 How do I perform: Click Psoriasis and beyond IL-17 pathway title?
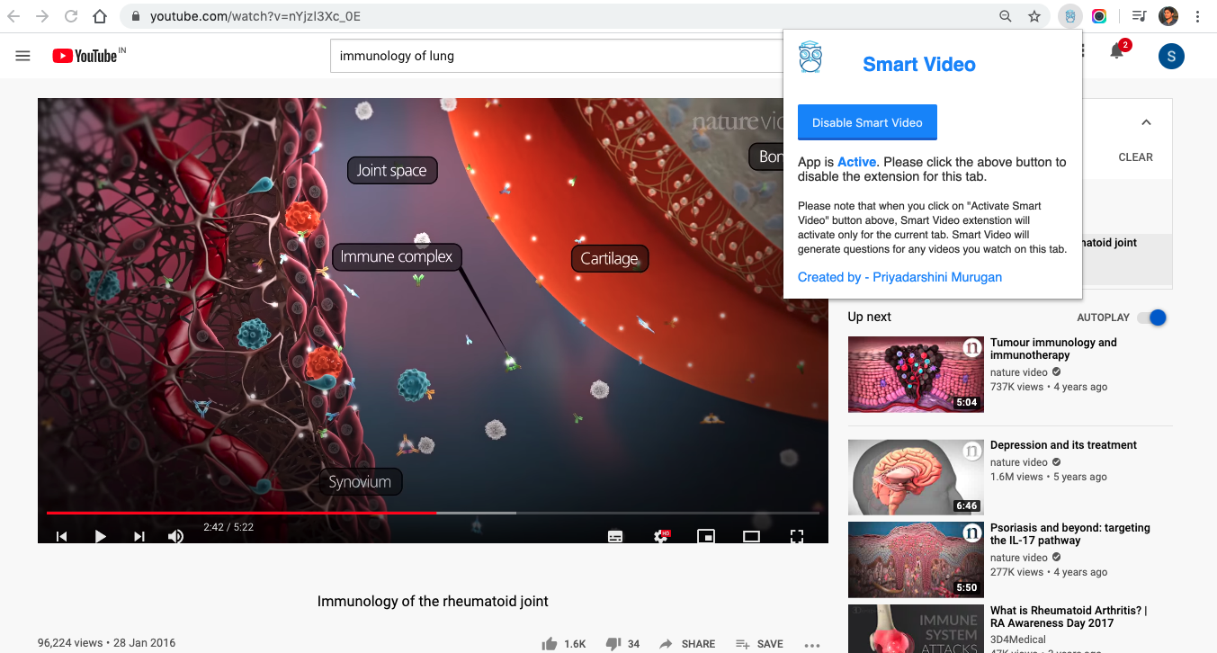click(1070, 534)
